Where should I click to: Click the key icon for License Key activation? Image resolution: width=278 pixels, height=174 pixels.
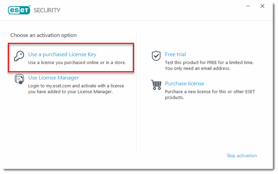[x=19, y=56]
